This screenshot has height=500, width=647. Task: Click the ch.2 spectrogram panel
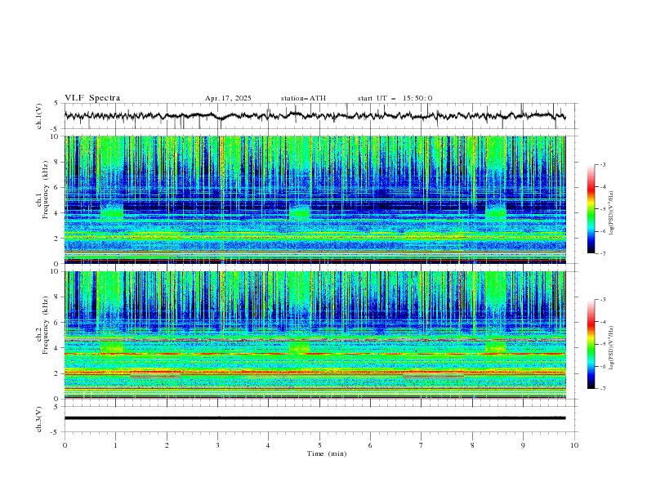(x=315, y=335)
